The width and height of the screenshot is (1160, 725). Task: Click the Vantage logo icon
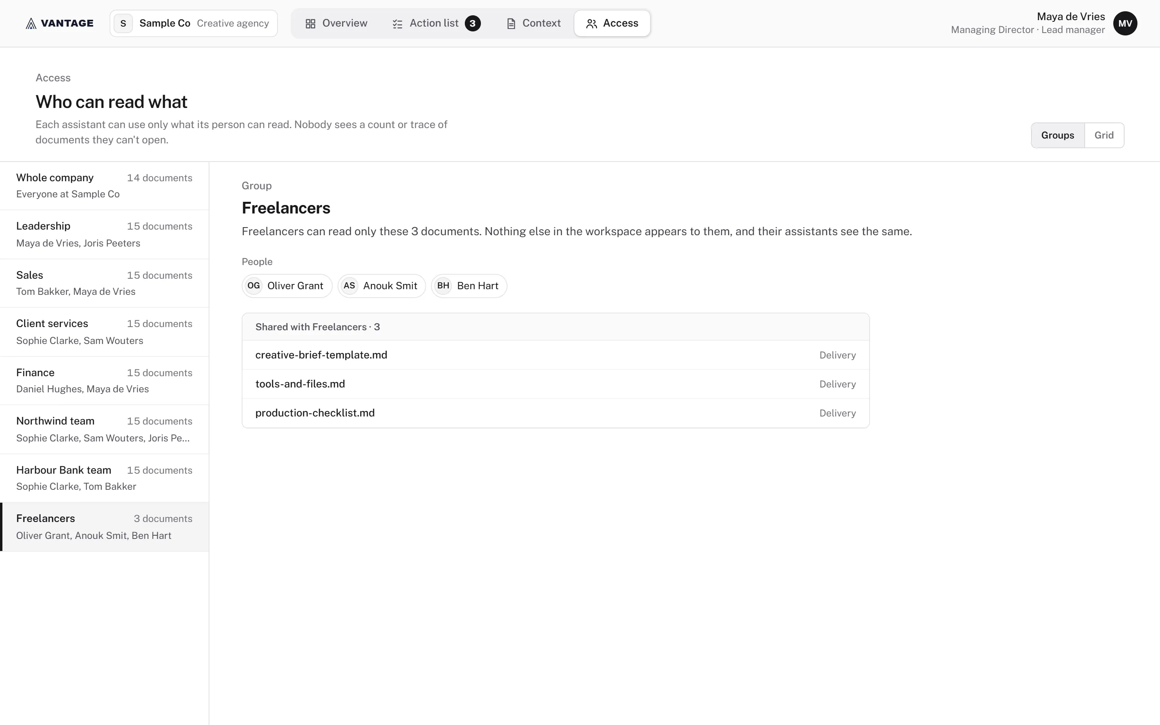pos(31,23)
